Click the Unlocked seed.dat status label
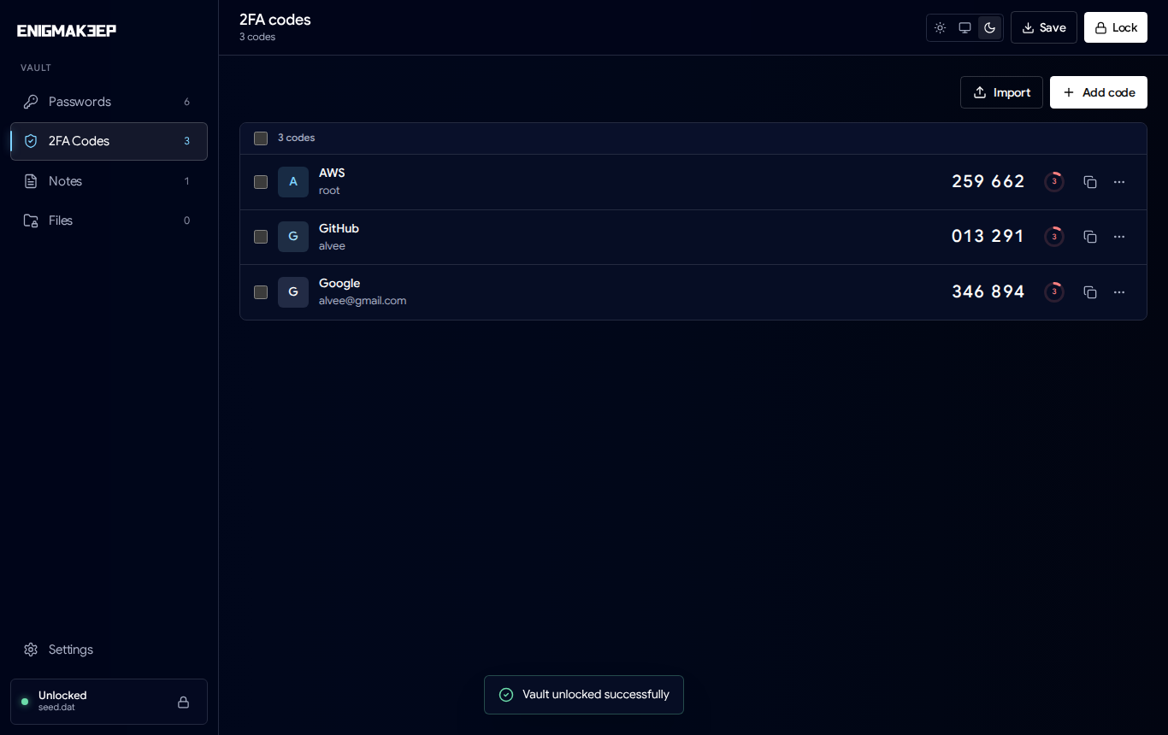Viewport: 1168px width, 735px height. pyautogui.click(x=62, y=701)
